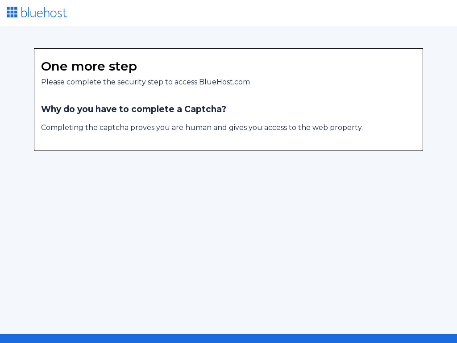This screenshot has width=457, height=343.
Task: Click the "One more step" heading
Action: [x=89, y=67]
